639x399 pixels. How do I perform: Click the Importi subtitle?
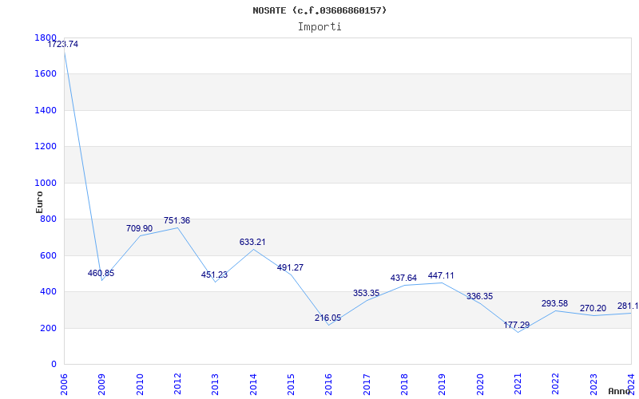tap(320, 27)
